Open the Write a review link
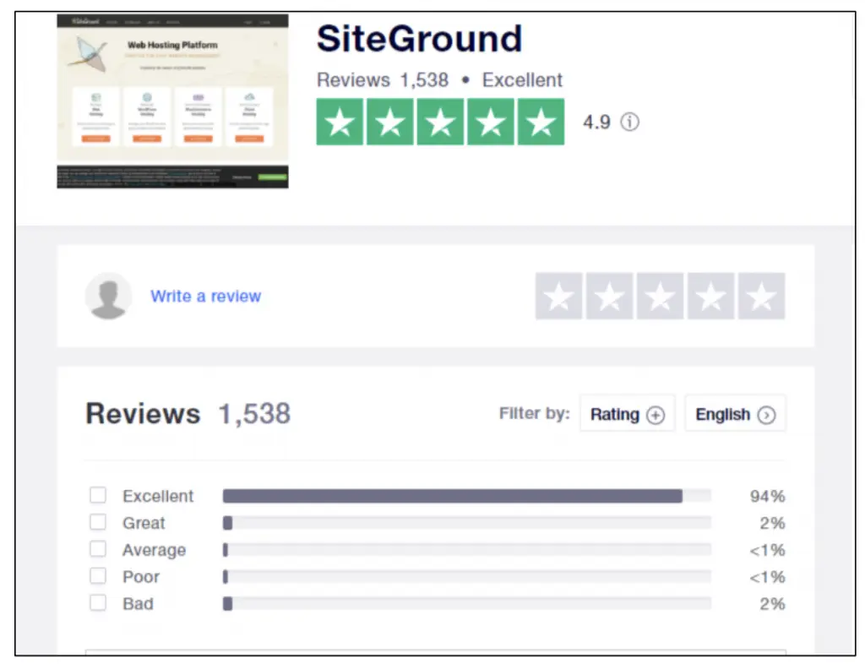865x664 pixels. pyautogui.click(x=205, y=297)
